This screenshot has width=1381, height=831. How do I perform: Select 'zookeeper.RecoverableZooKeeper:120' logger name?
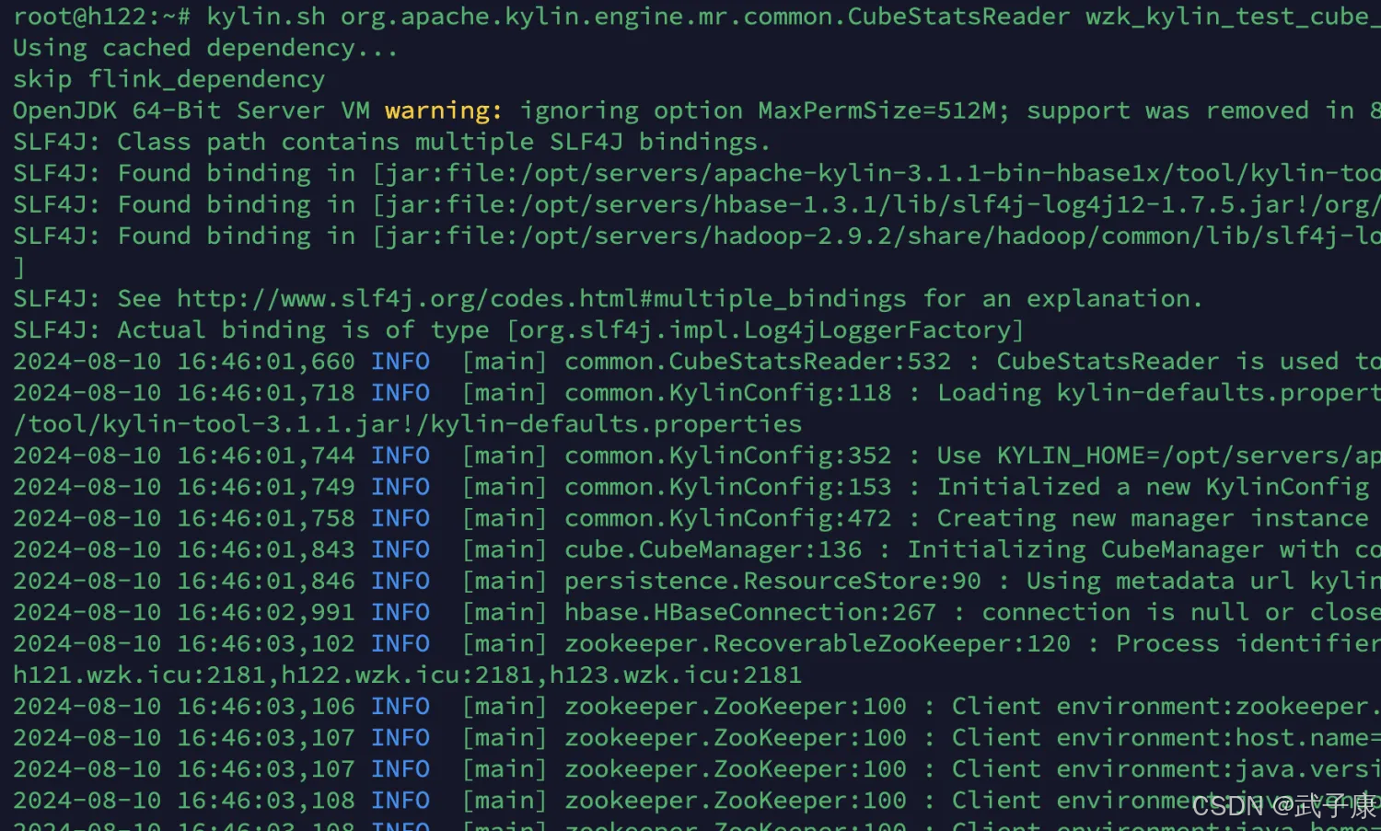pyautogui.click(x=818, y=643)
